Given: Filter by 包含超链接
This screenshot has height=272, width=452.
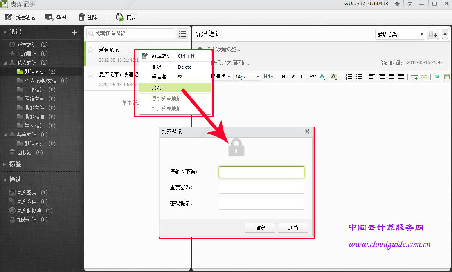Looking at the screenshot, I should (31, 211).
